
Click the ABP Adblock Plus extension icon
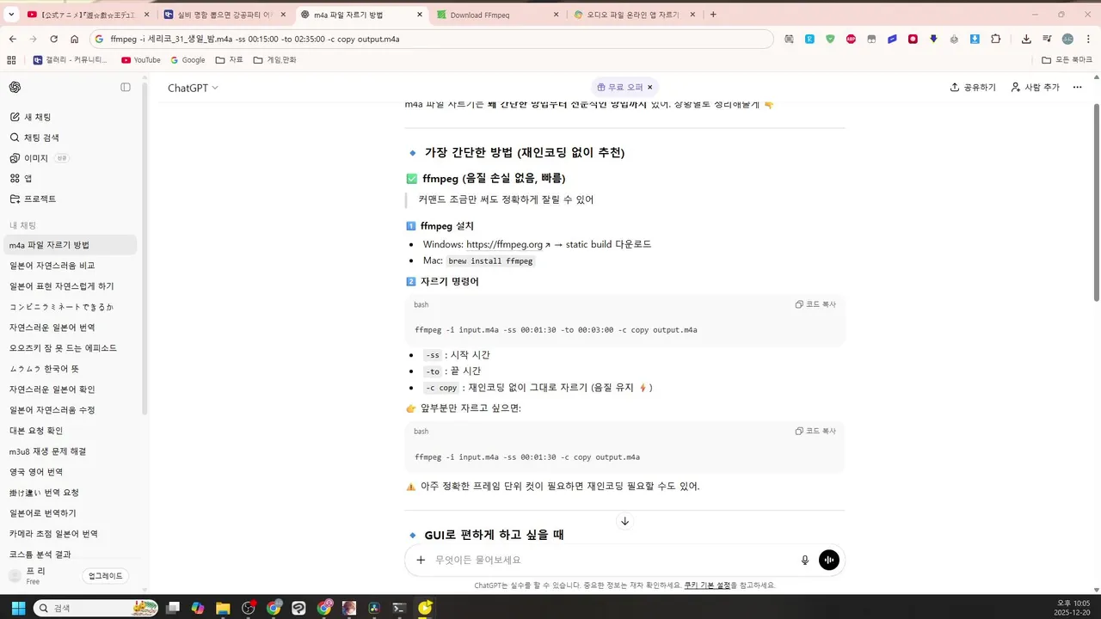coord(851,39)
